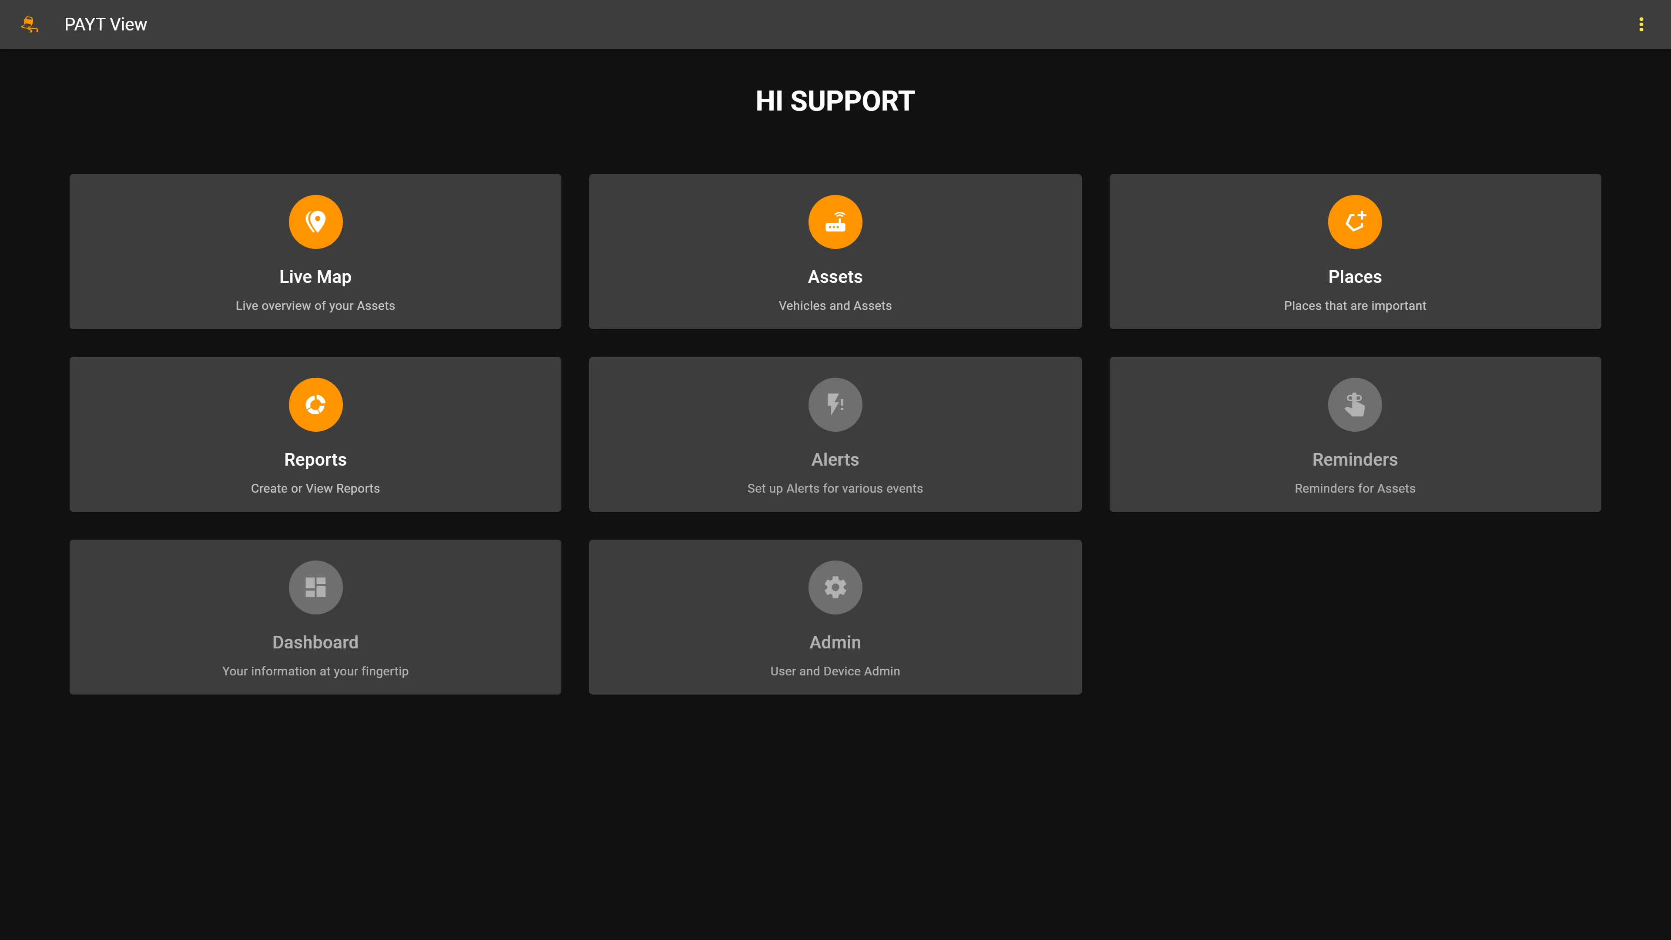1671x940 pixels.
Task: Select the Alerts heading
Action: tap(835, 460)
